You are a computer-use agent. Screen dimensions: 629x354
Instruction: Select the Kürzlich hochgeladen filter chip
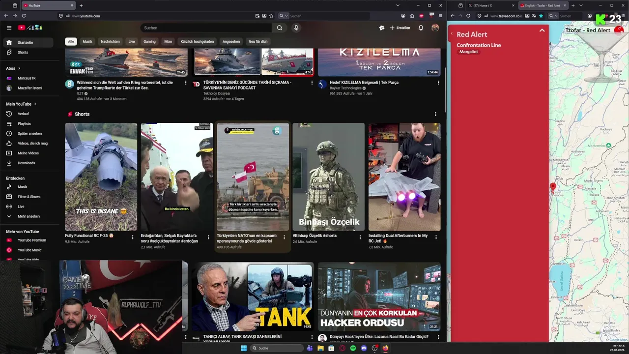(197, 42)
